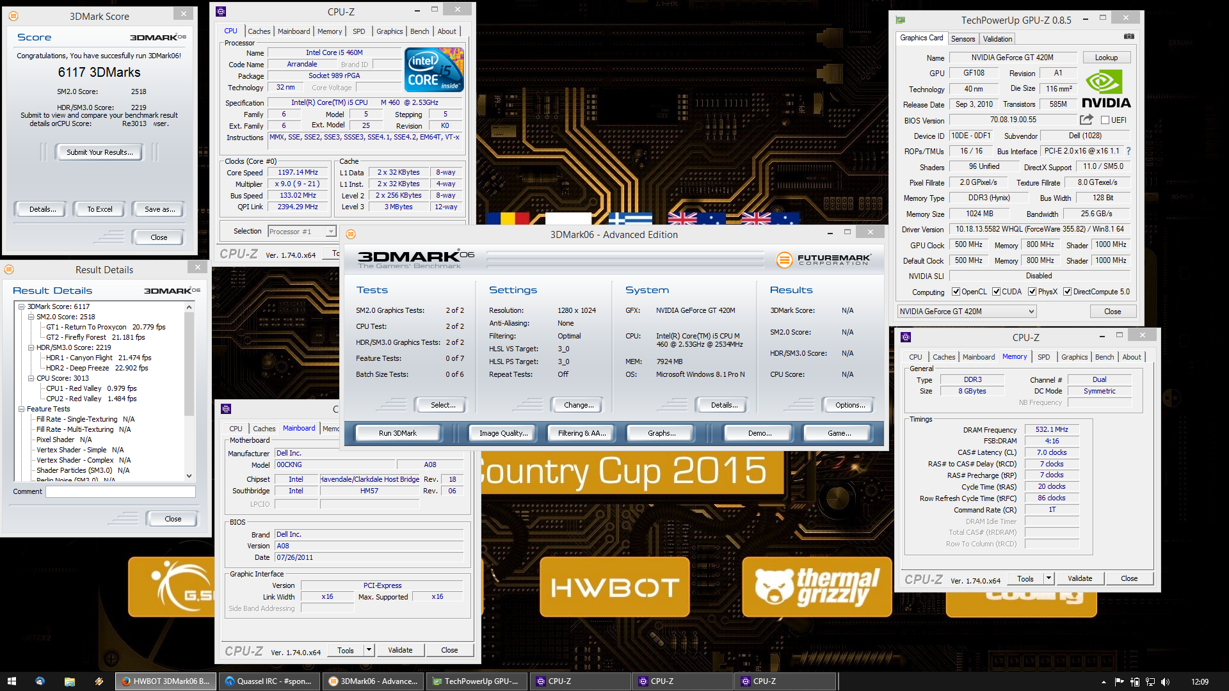Viewport: 1229px width, 691px height.
Task: Click the Comment input field in Result Details
Action: click(120, 491)
